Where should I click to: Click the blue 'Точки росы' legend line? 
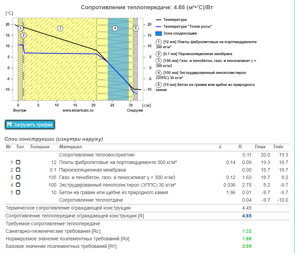pyautogui.click(x=159, y=27)
